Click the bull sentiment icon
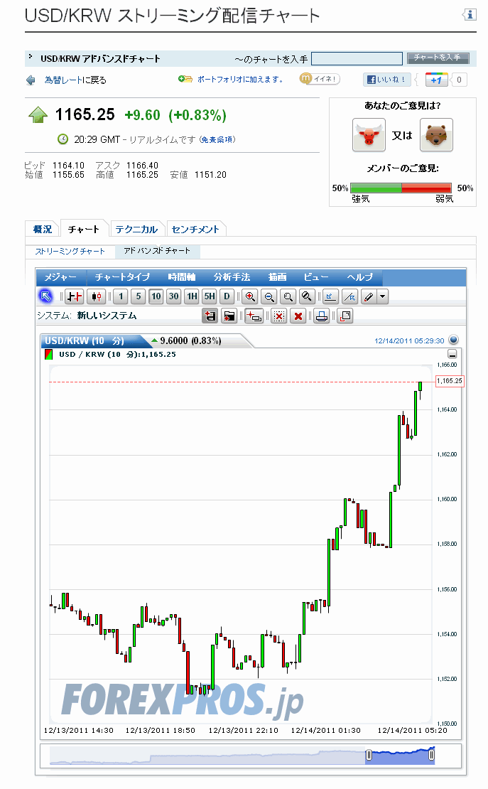 tap(369, 134)
